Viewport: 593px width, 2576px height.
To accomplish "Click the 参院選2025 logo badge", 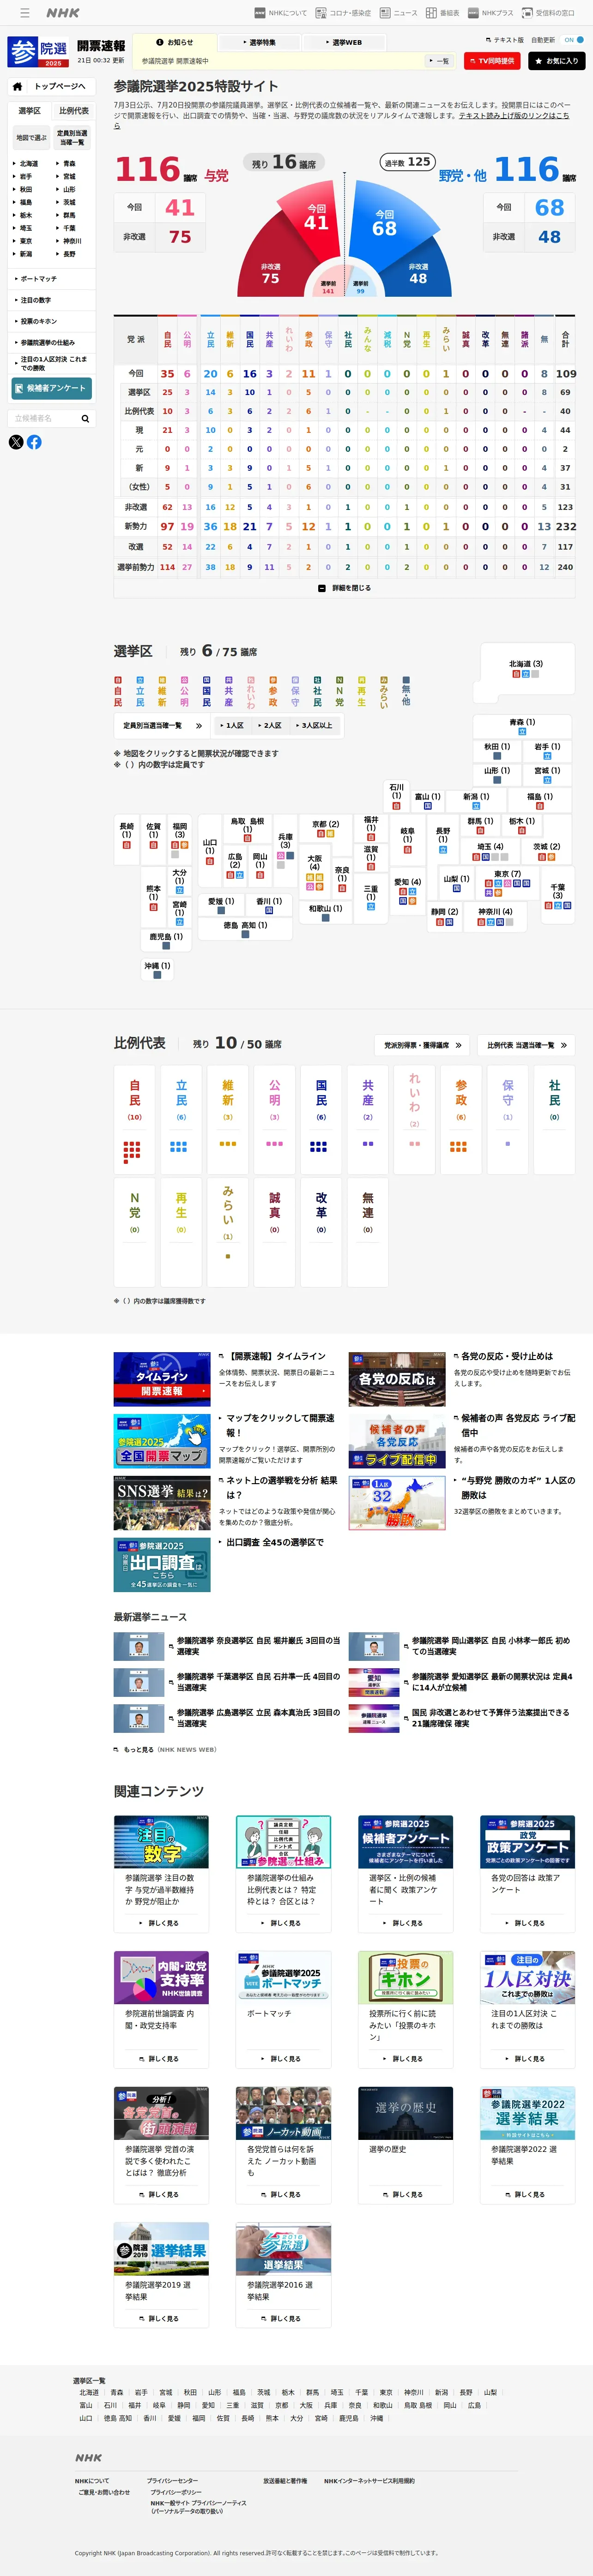I will pos(37,51).
